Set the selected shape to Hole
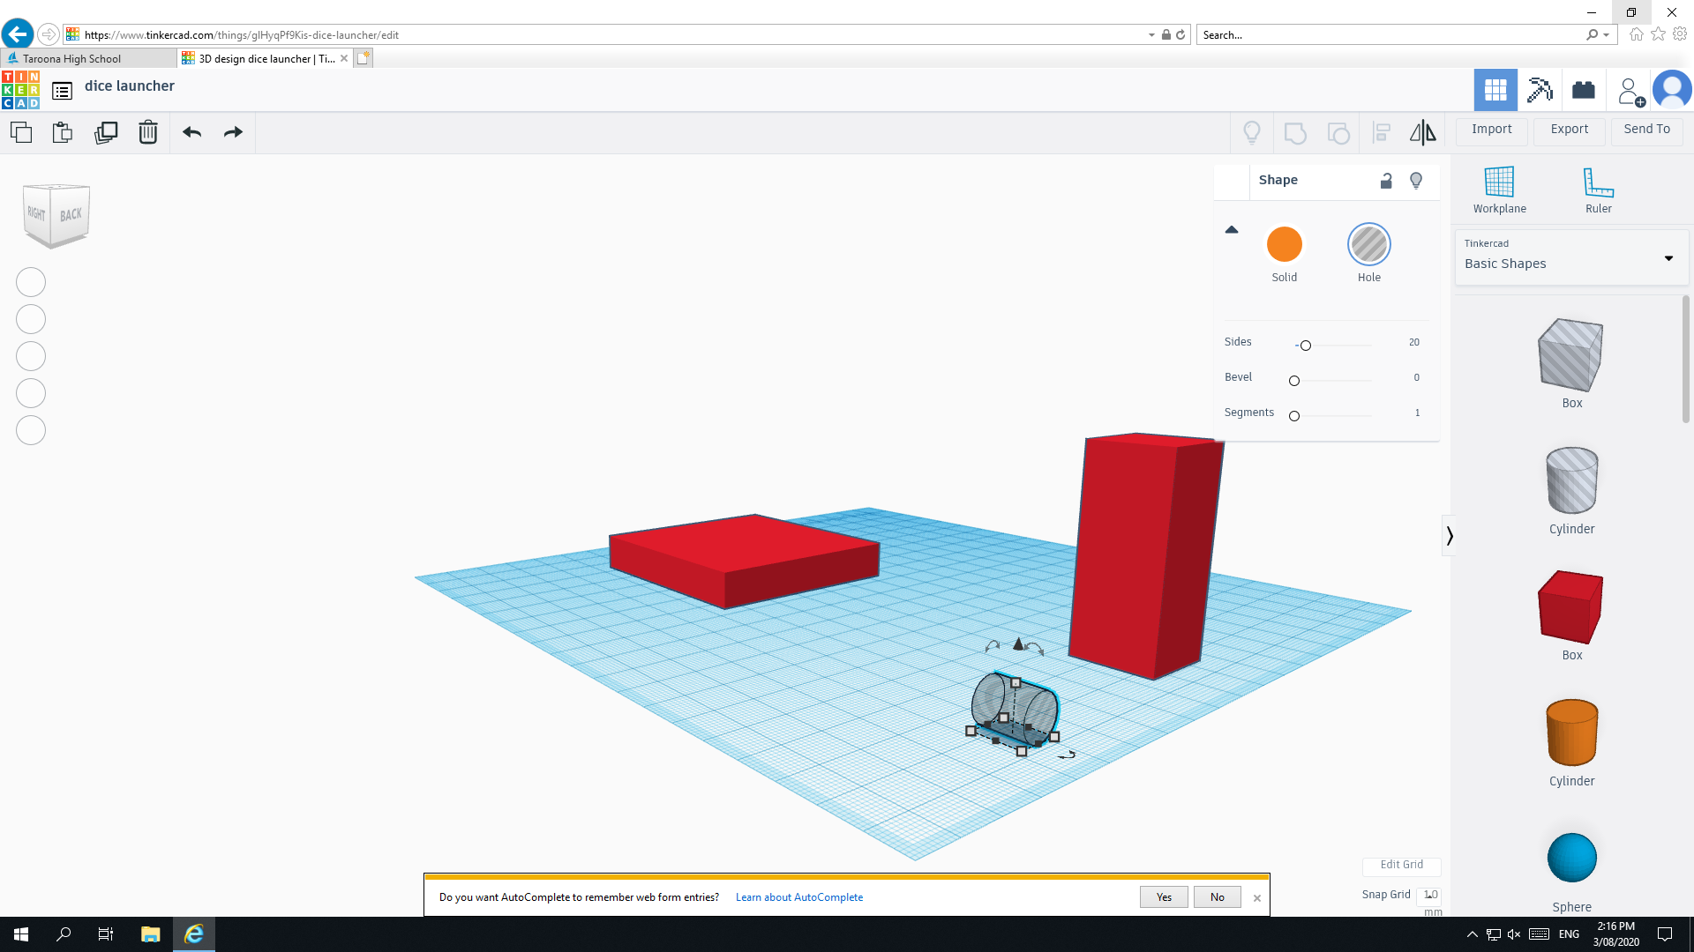1694x952 pixels. [x=1368, y=244]
